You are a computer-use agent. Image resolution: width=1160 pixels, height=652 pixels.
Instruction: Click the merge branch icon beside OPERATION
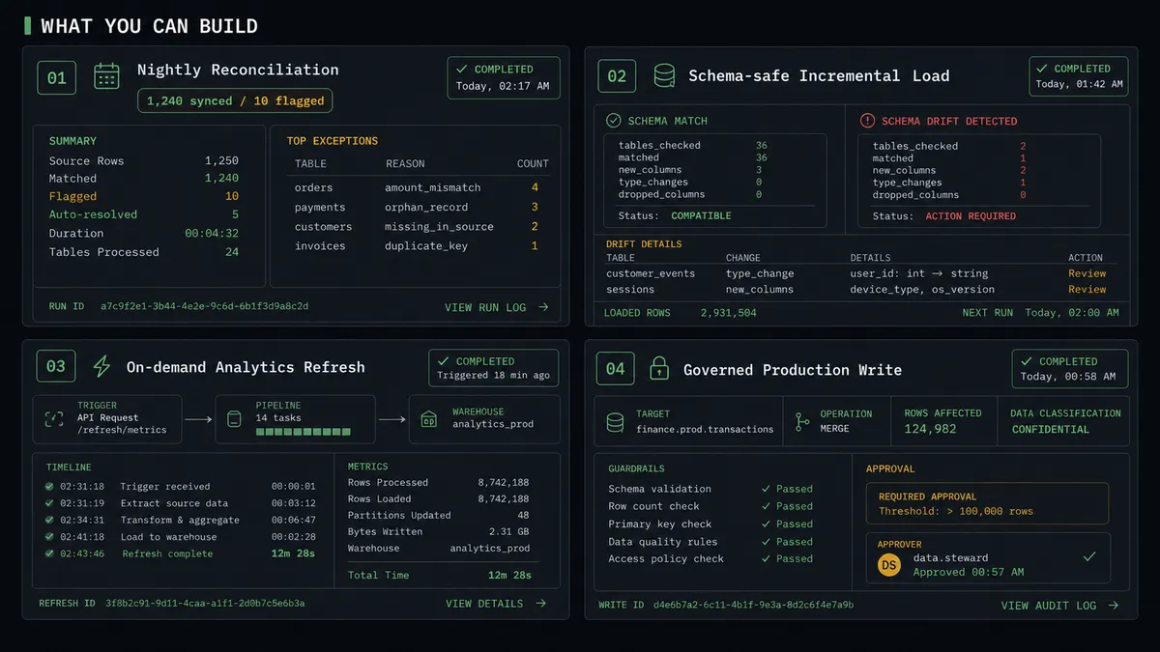coord(801,421)
